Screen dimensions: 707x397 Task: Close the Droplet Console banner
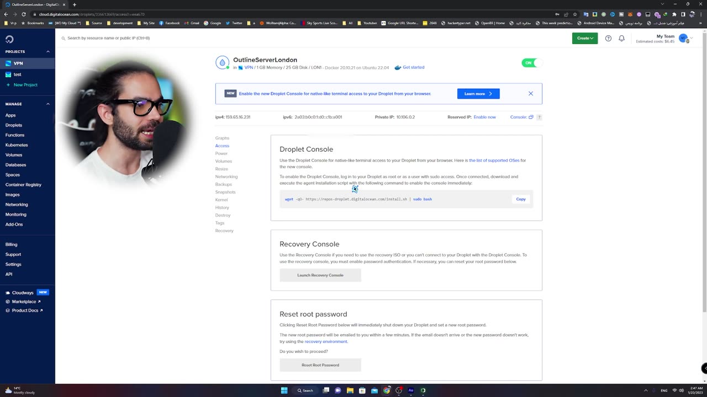click(531, 94)
